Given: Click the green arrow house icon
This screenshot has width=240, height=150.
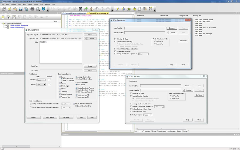Looking at the screenshot, I should pos(86,9).
